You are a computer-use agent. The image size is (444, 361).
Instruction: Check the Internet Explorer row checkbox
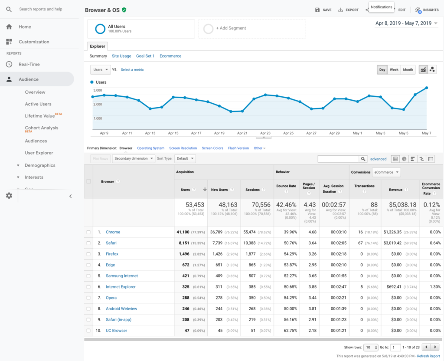[x=88, y=287]
